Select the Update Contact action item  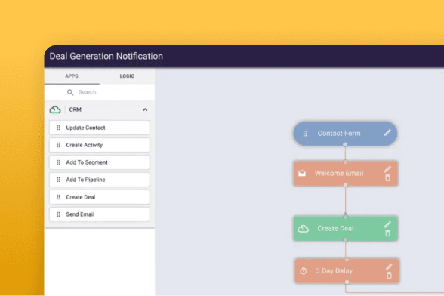100,128
